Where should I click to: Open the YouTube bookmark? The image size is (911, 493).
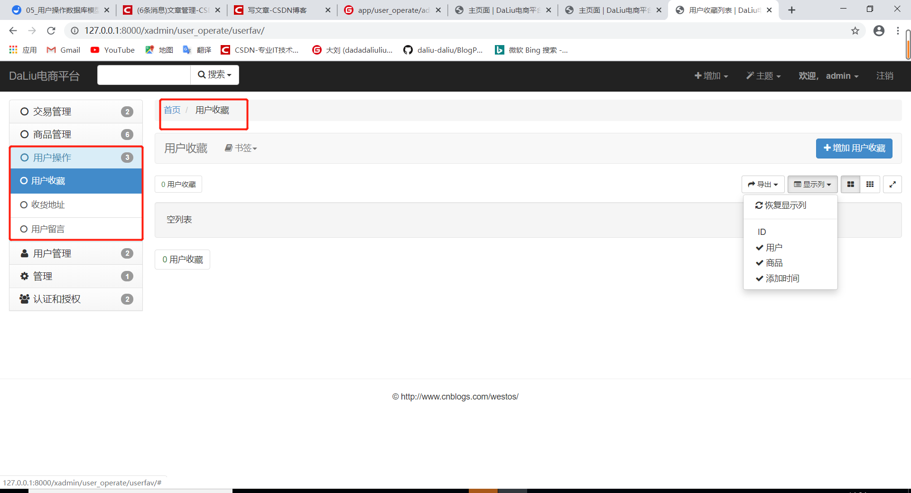coord(113,50)
